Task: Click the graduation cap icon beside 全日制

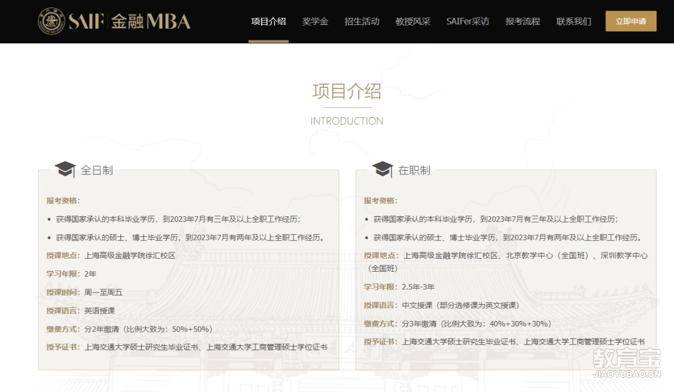Action: click(x=65, y=169)
